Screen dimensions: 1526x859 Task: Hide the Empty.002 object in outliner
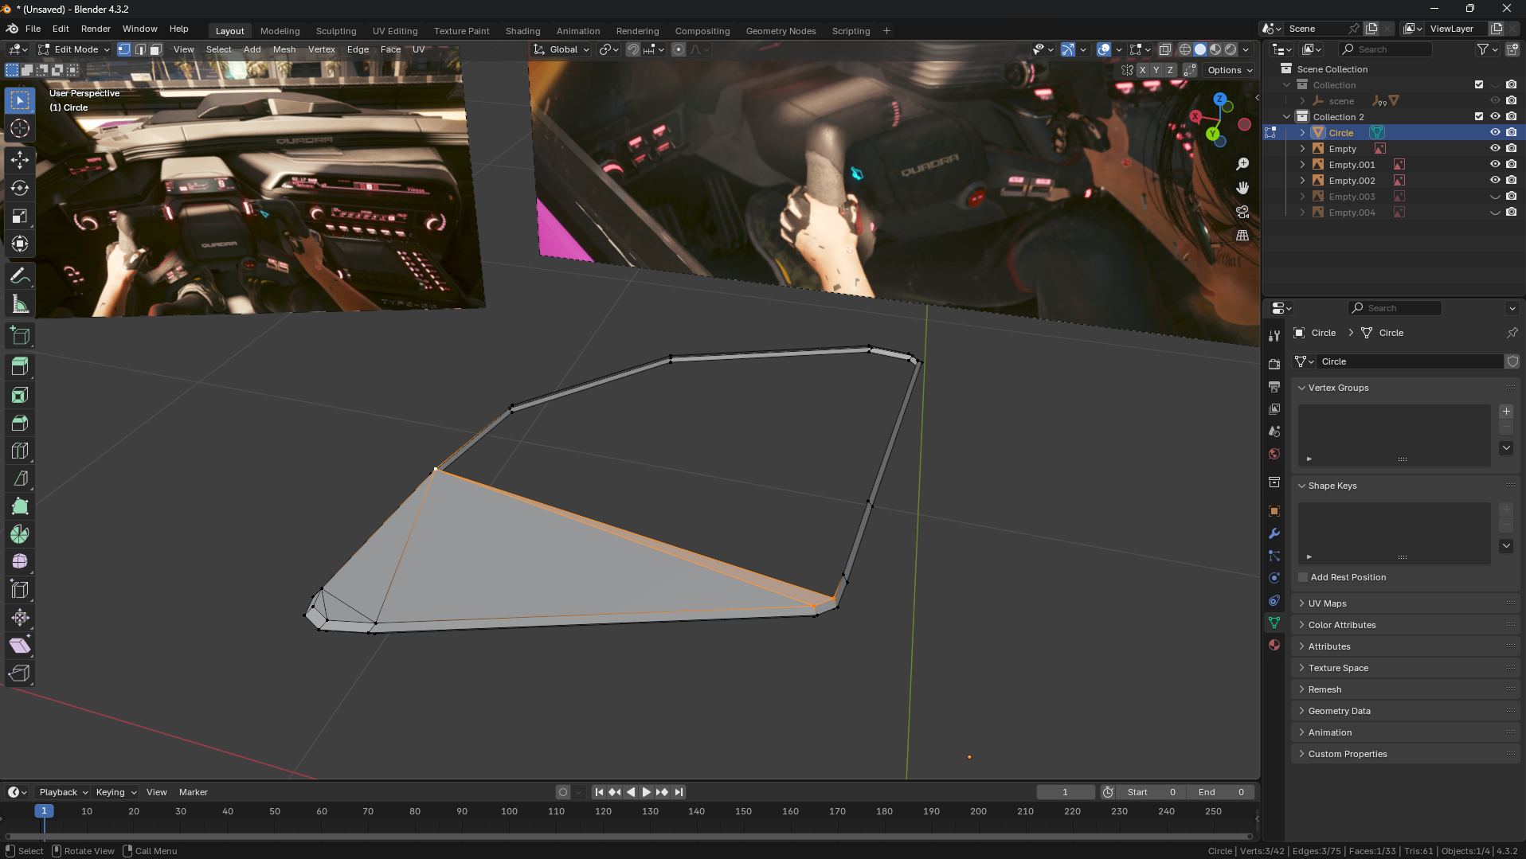(1495, 181)
